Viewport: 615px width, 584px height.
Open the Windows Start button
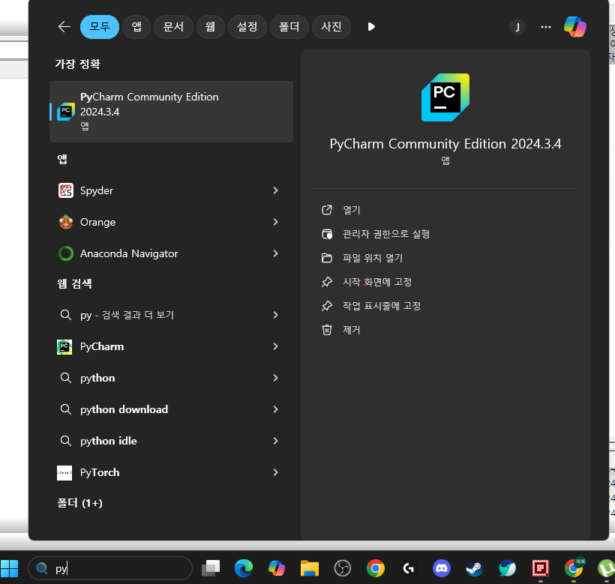[x=10, y=568]
